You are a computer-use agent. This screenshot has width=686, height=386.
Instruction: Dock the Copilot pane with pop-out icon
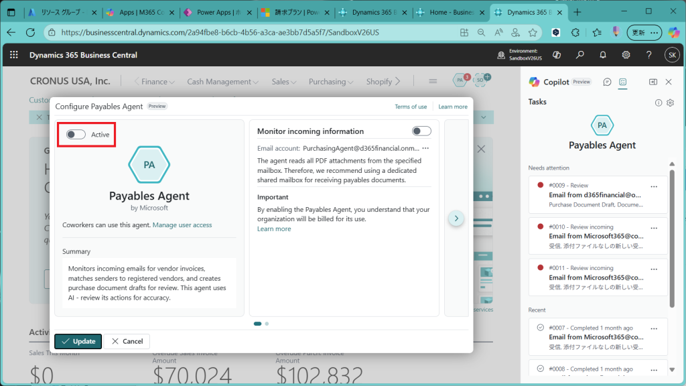(653, 82)
